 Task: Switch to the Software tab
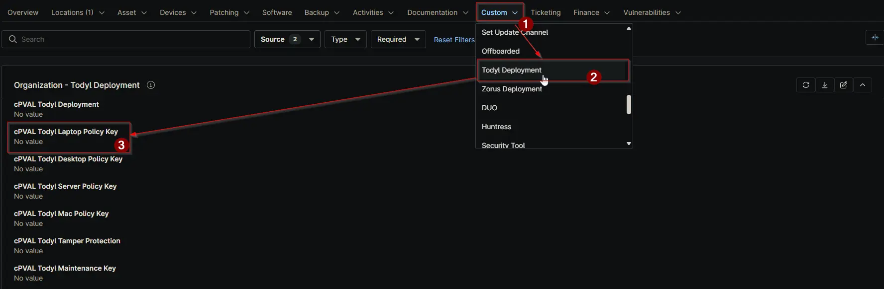pos(277,12)
